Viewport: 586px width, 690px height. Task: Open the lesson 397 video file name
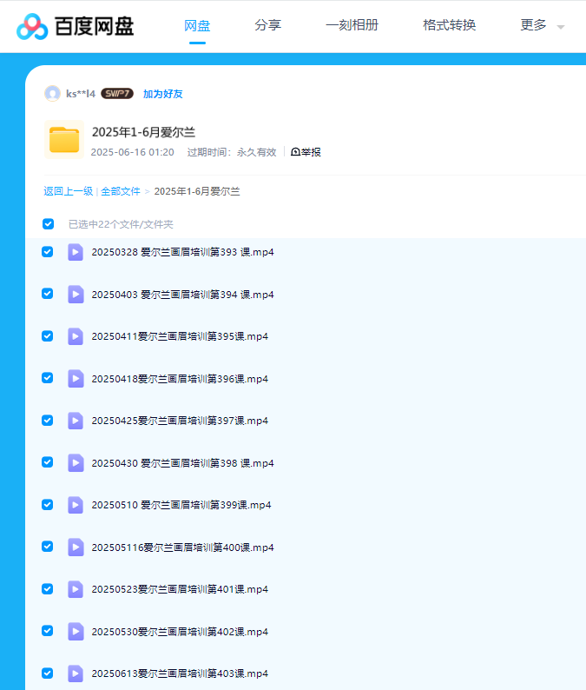point(180,421)
